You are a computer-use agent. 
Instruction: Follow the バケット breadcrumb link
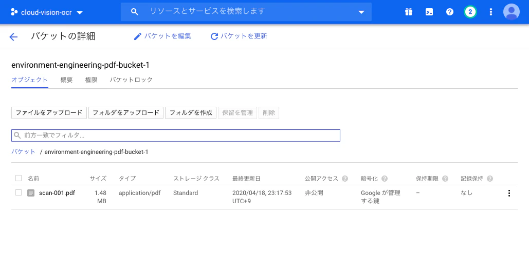pyautogui.click(x=23, y=151)
